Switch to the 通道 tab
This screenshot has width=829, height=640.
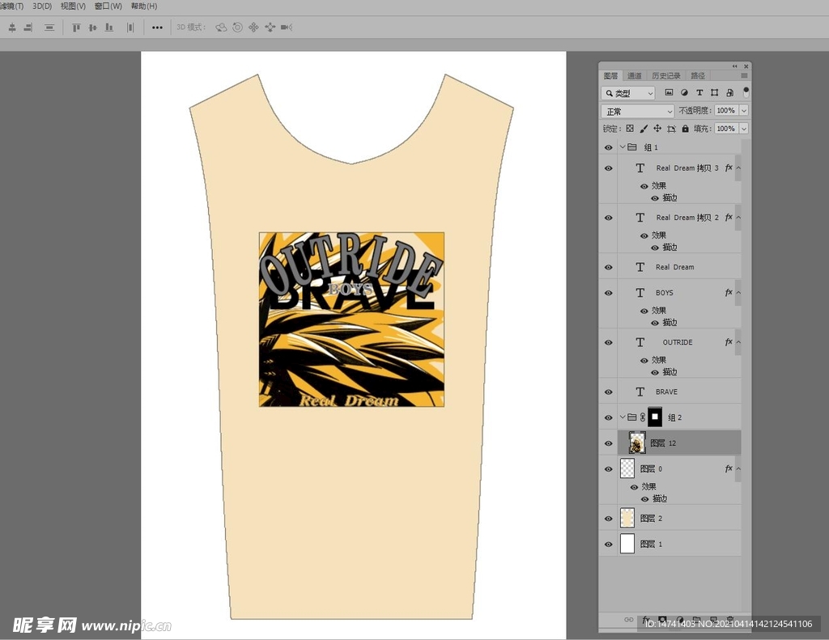tap(635, 75)
